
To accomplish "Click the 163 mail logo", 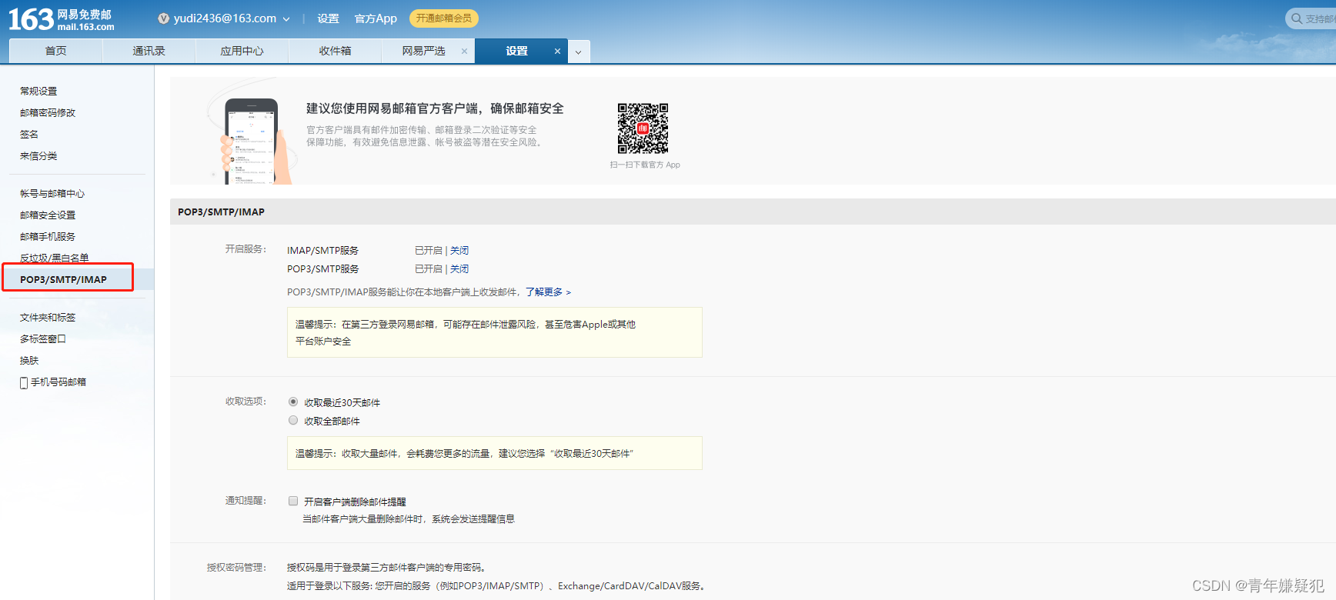I will coord(62,18).
